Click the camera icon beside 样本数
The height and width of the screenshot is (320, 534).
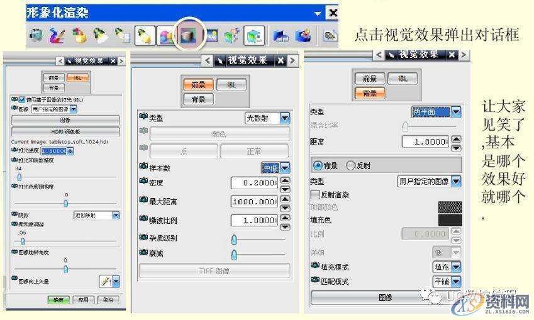click(143, 166)
